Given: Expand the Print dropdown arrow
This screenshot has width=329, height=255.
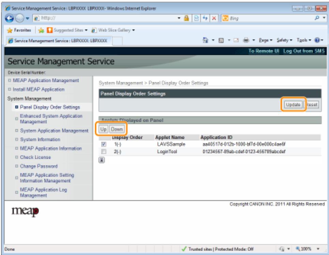Looking at the screenshot, I should (253, 40).
